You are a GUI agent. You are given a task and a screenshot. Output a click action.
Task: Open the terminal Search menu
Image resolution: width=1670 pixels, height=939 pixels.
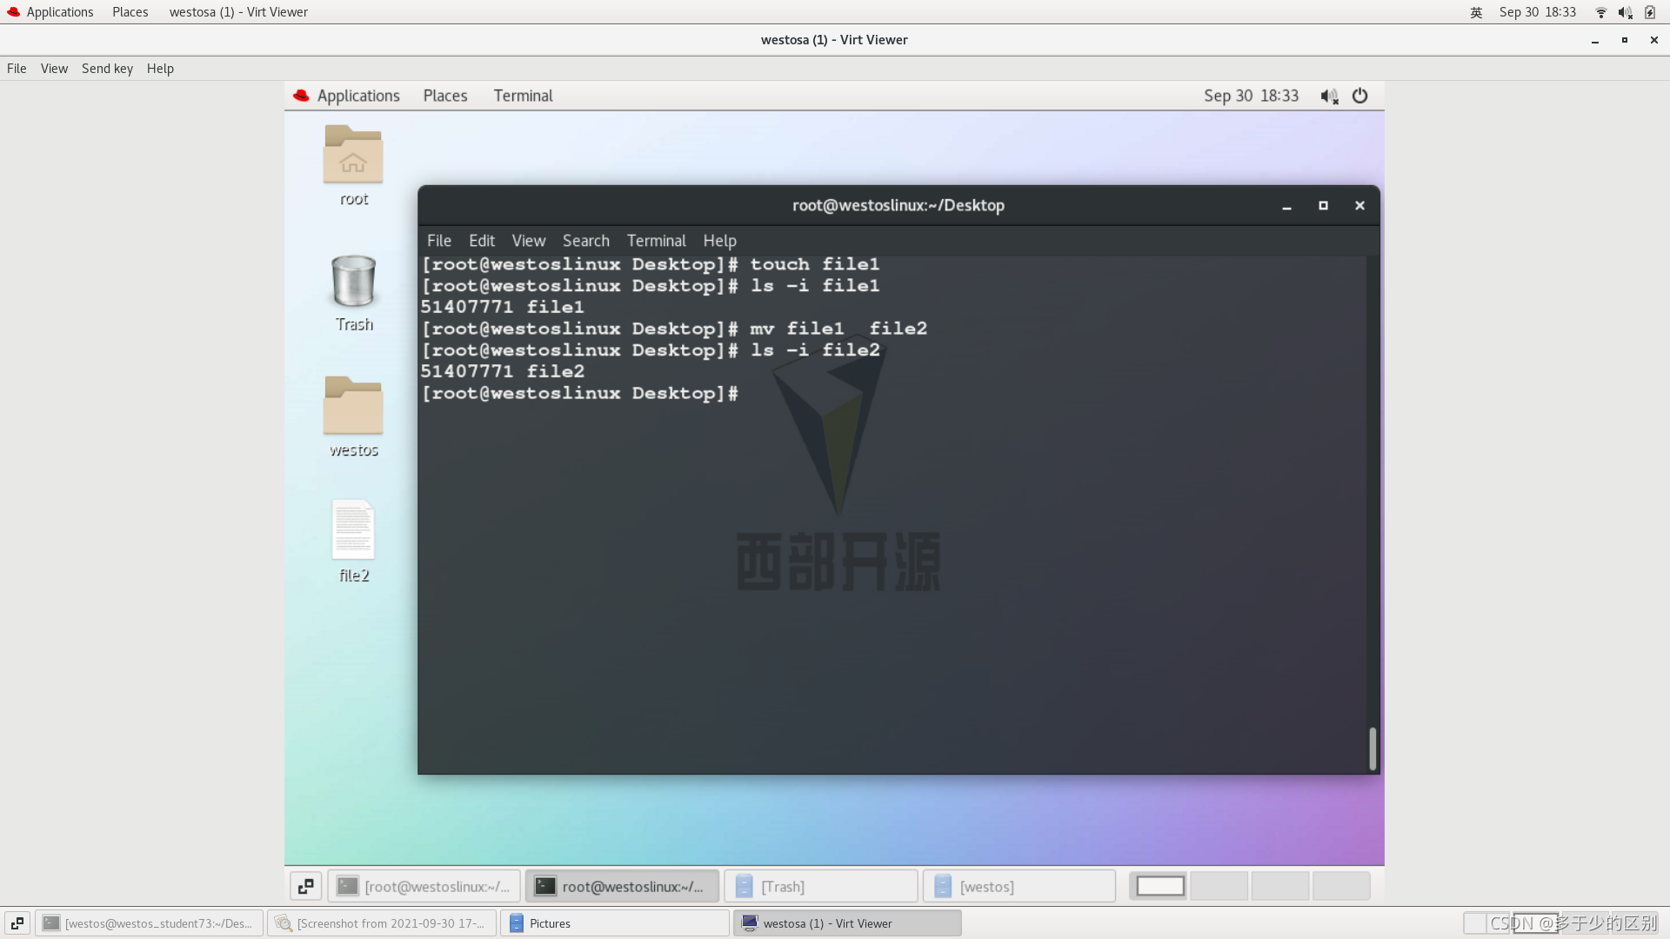(585, 241)
